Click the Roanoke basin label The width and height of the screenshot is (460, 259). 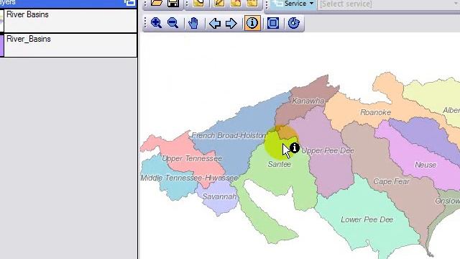pos(375,112)
